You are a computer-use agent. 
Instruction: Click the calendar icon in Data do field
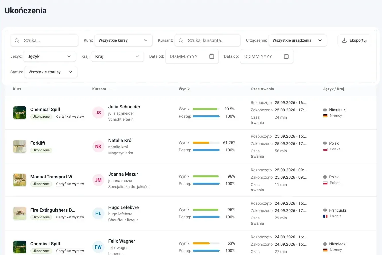click(x=286, y=56)
